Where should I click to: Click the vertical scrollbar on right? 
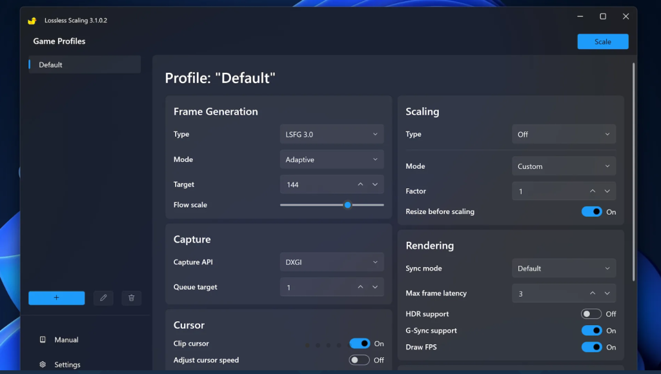coord(633,172)
